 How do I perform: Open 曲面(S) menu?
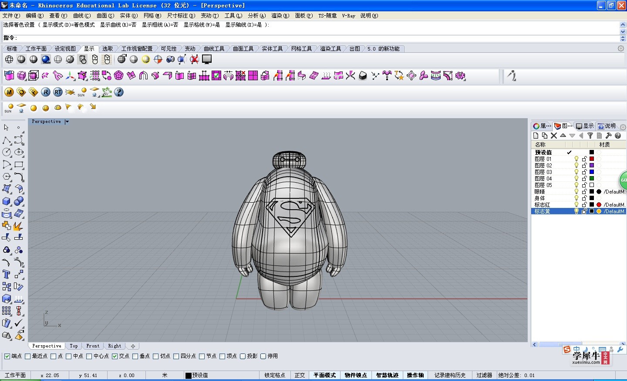tap(105, 16)
